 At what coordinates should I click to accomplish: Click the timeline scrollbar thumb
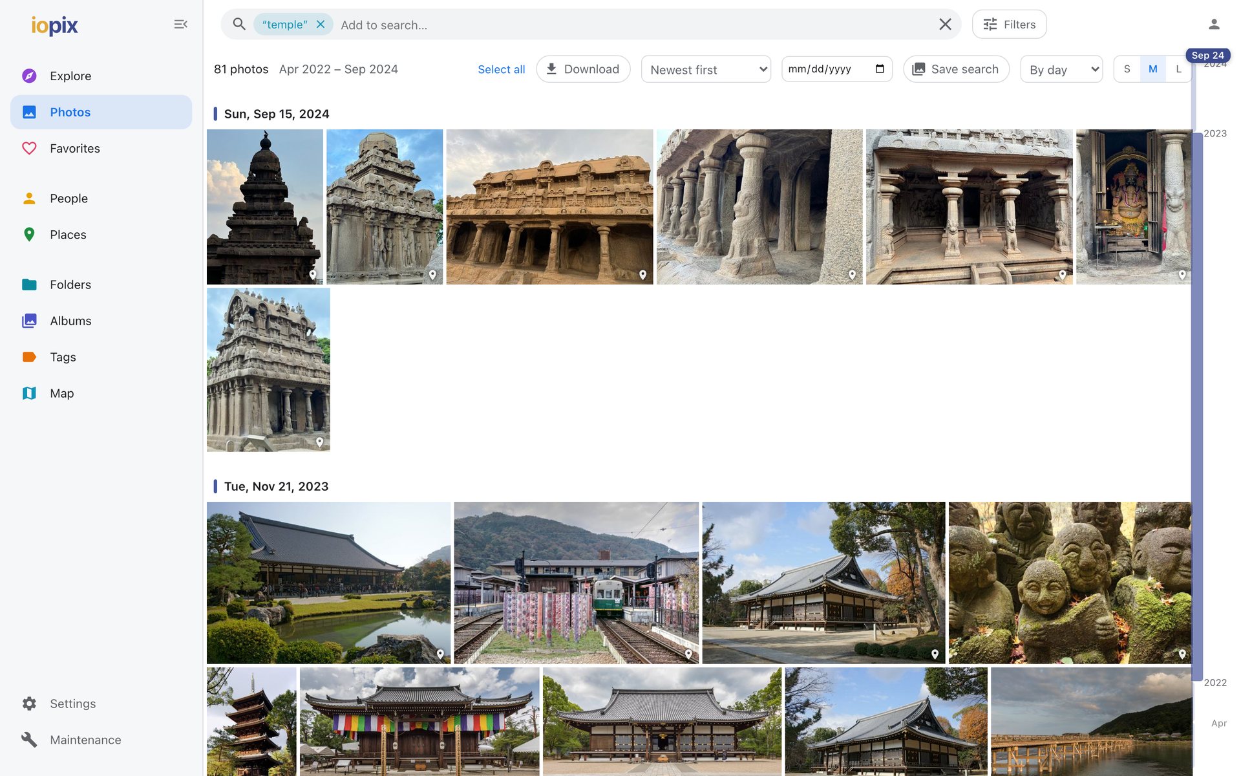click(x=1197, y=406)
